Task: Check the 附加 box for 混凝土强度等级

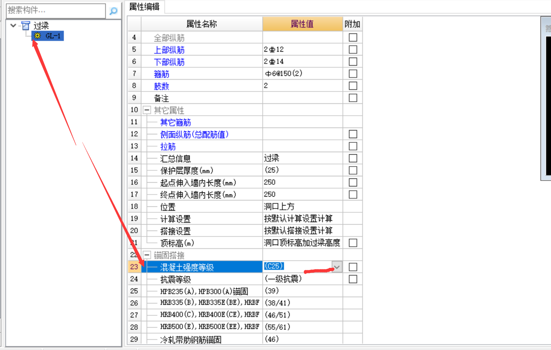Action: point(353,267)
